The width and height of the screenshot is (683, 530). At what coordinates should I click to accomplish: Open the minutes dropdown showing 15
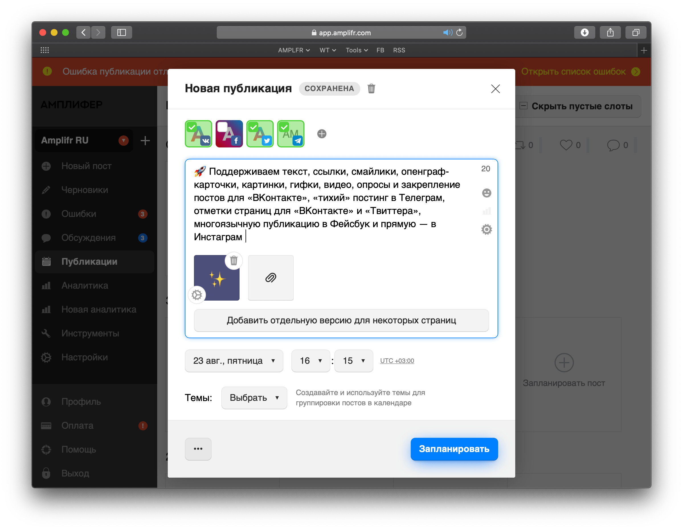354,361
